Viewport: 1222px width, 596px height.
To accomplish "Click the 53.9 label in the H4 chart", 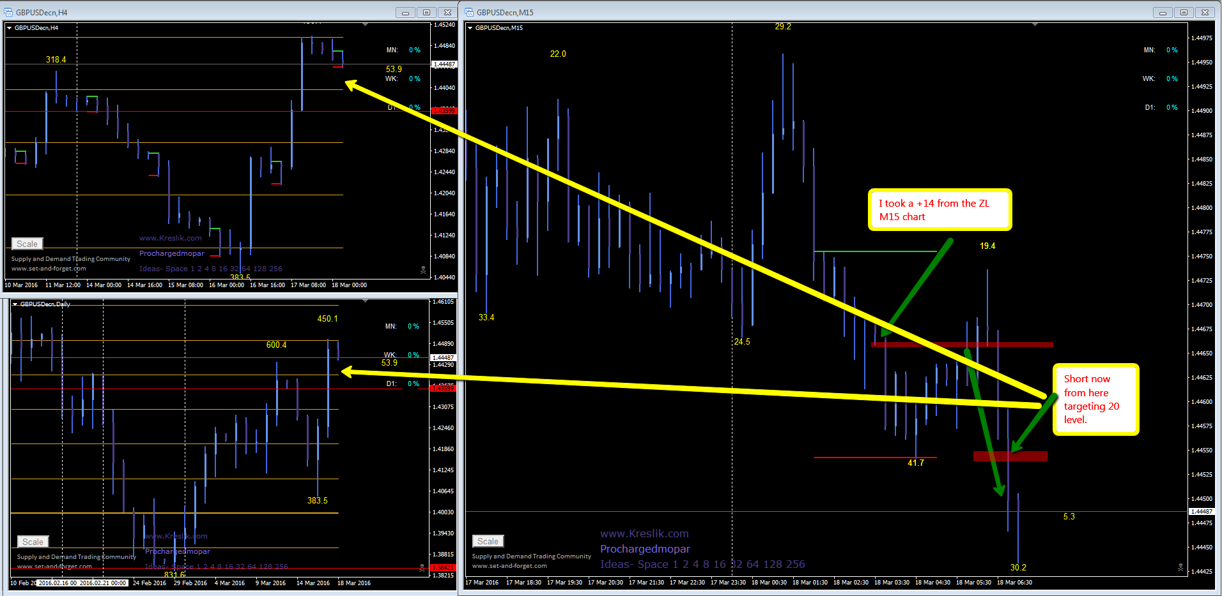I will 394,69.
